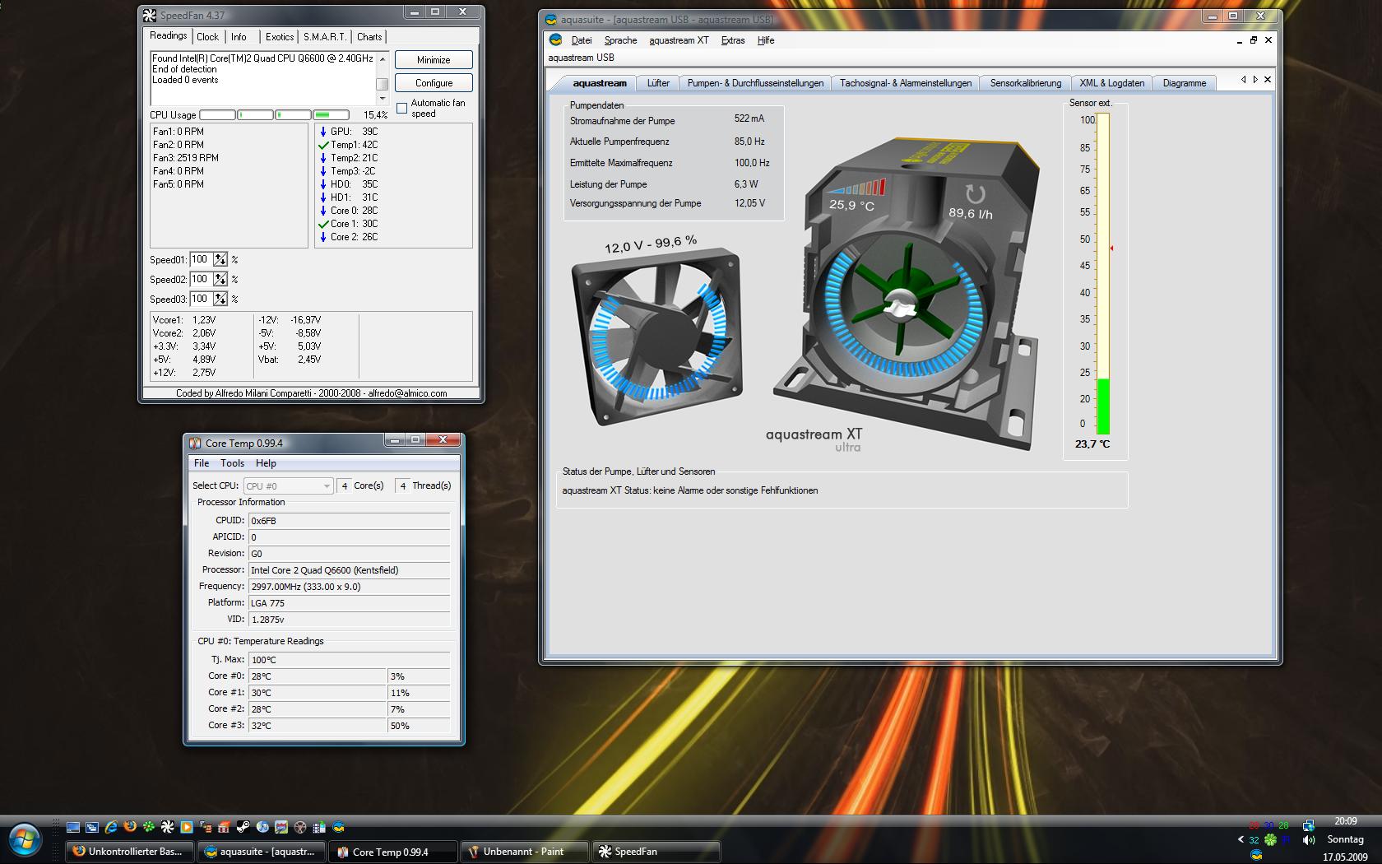The width and height of the screenshot is (1382, 864).
Task: Open the Windows Start orb
Action: pyautogui.click(x=25, y=839)
